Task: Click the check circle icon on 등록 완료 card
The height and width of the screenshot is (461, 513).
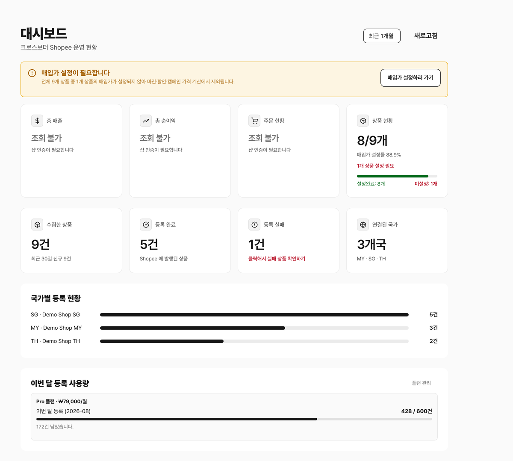Action: (146, 225)
